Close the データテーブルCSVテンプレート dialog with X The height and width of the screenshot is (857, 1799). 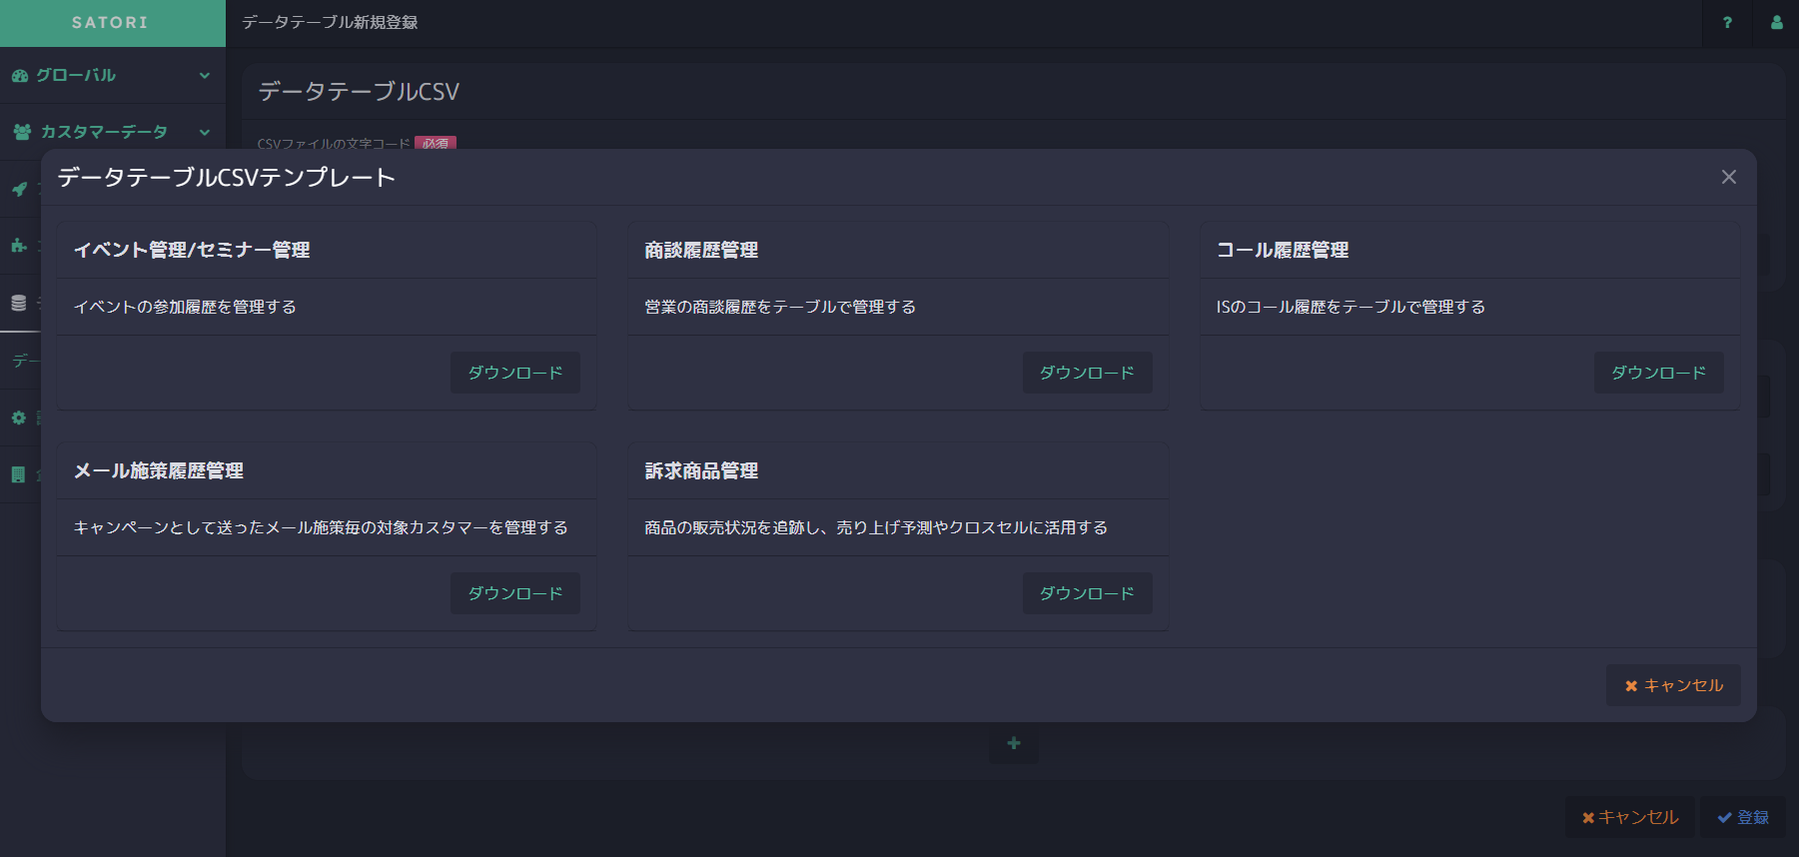[1728, 177]
